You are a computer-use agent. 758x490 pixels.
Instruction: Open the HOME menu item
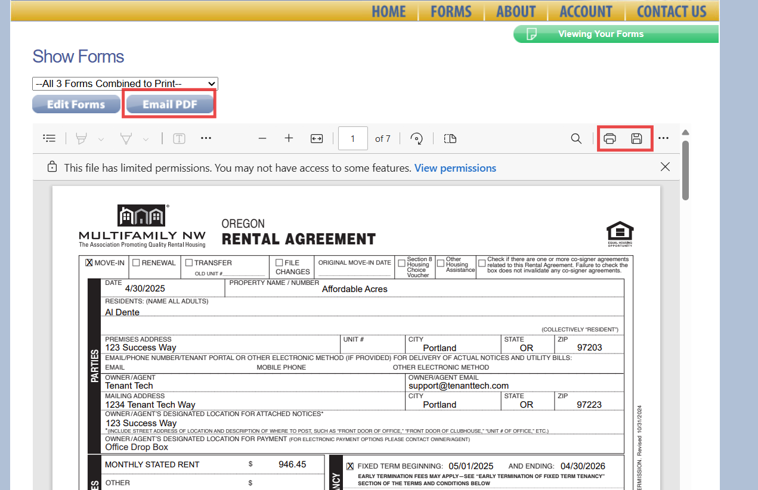click(x=389, y=11)
